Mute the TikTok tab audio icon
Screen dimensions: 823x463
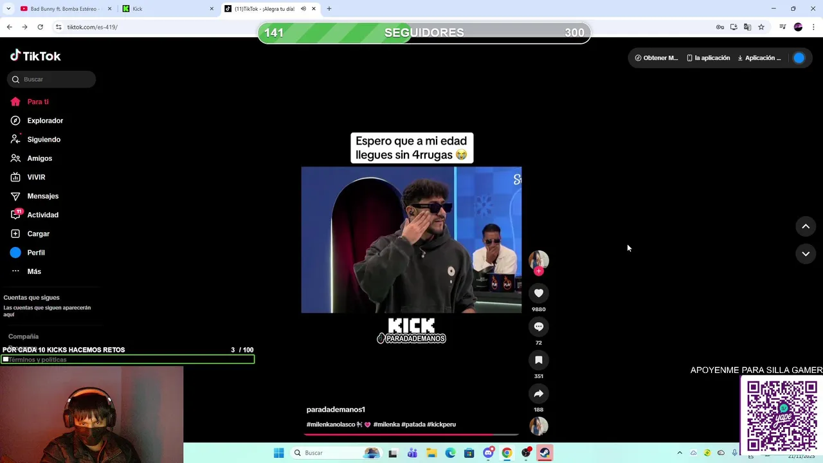pyautogui.click(x=303, y=9)
